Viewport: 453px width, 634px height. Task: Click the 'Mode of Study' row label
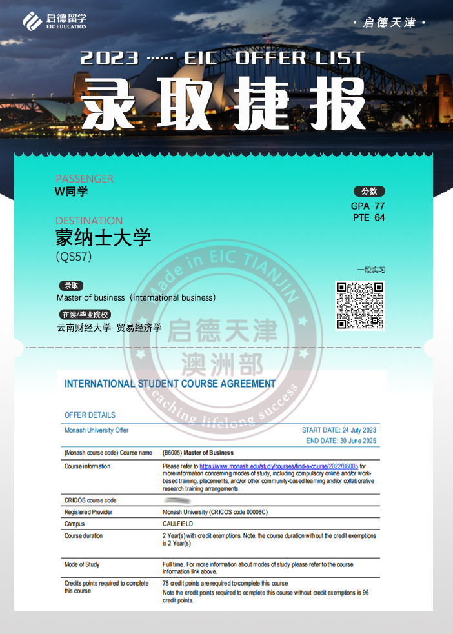(82, 564)
